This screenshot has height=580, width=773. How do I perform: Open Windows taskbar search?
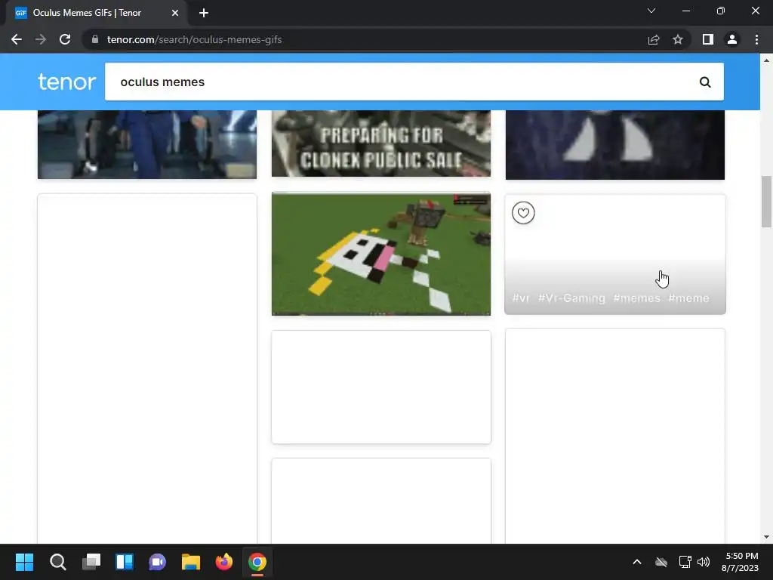coord(57,562)
